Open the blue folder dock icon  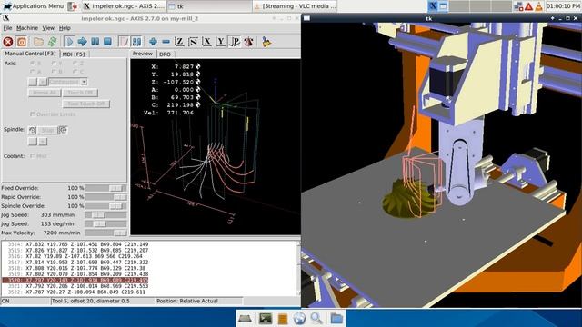pos(336,319)
